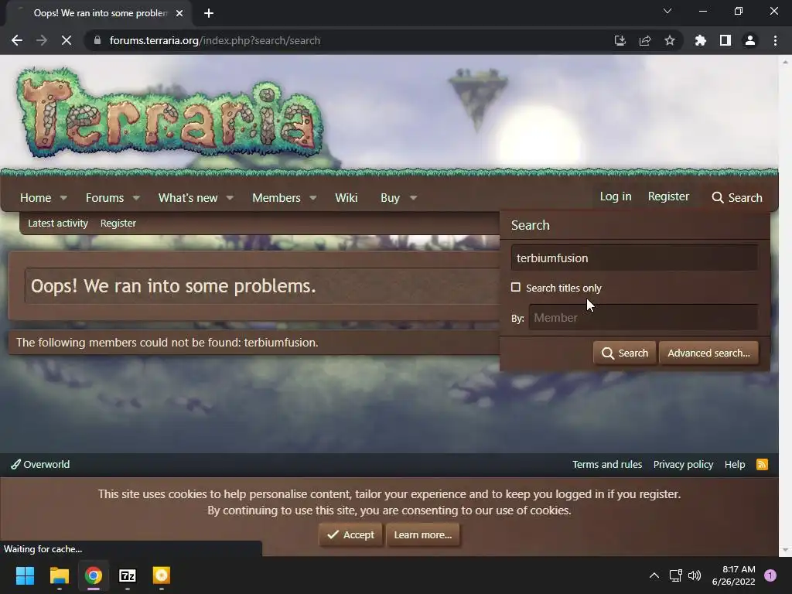
Task: Open Advanced search...
Action: (x=708, y=353)
